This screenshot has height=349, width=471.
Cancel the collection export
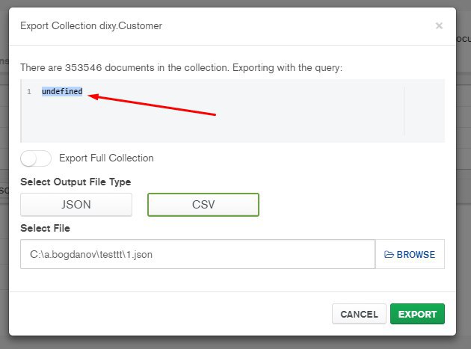click(359, 315)
